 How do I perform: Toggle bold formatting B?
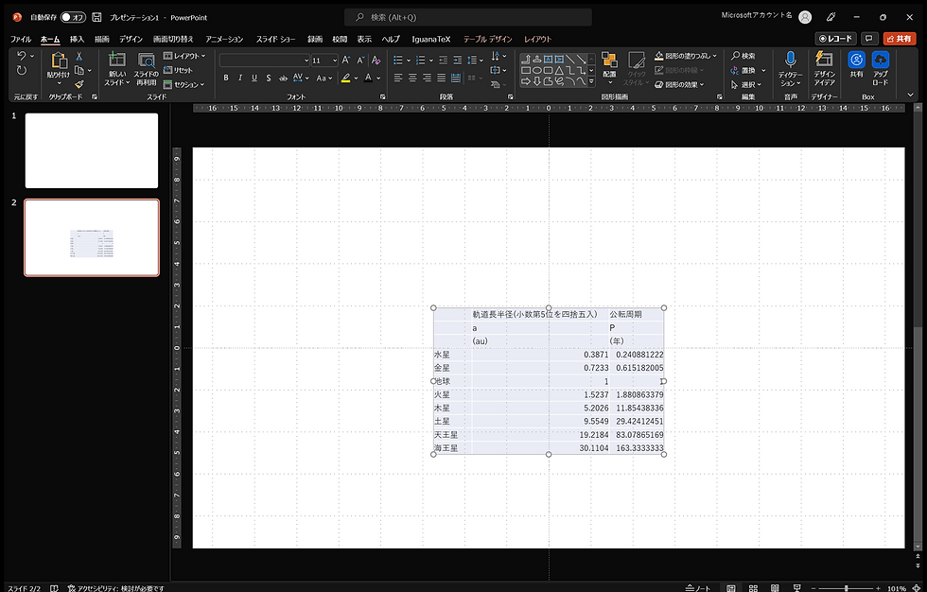226,78
